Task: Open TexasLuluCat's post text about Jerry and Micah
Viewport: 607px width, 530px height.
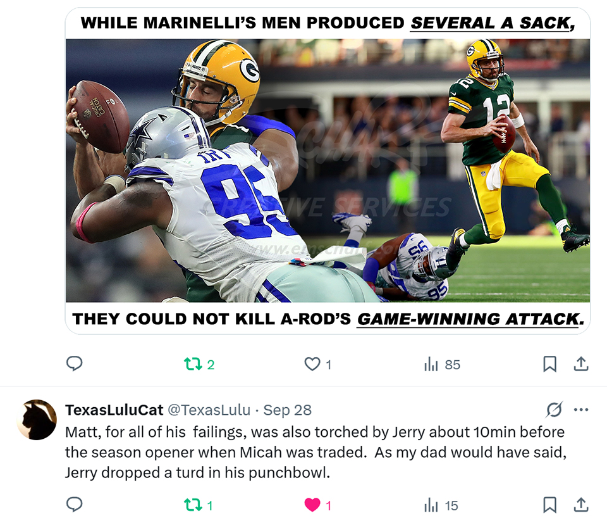Action: pyautogui.click(x=315, y=452)
